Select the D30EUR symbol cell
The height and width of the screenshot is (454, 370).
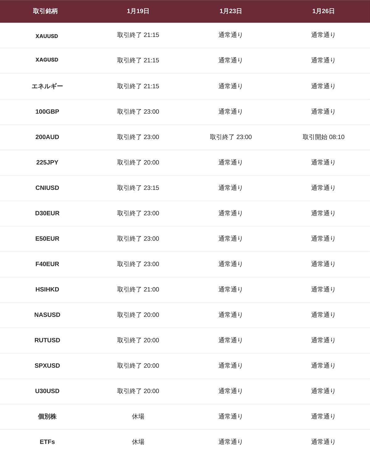point(47,213)
